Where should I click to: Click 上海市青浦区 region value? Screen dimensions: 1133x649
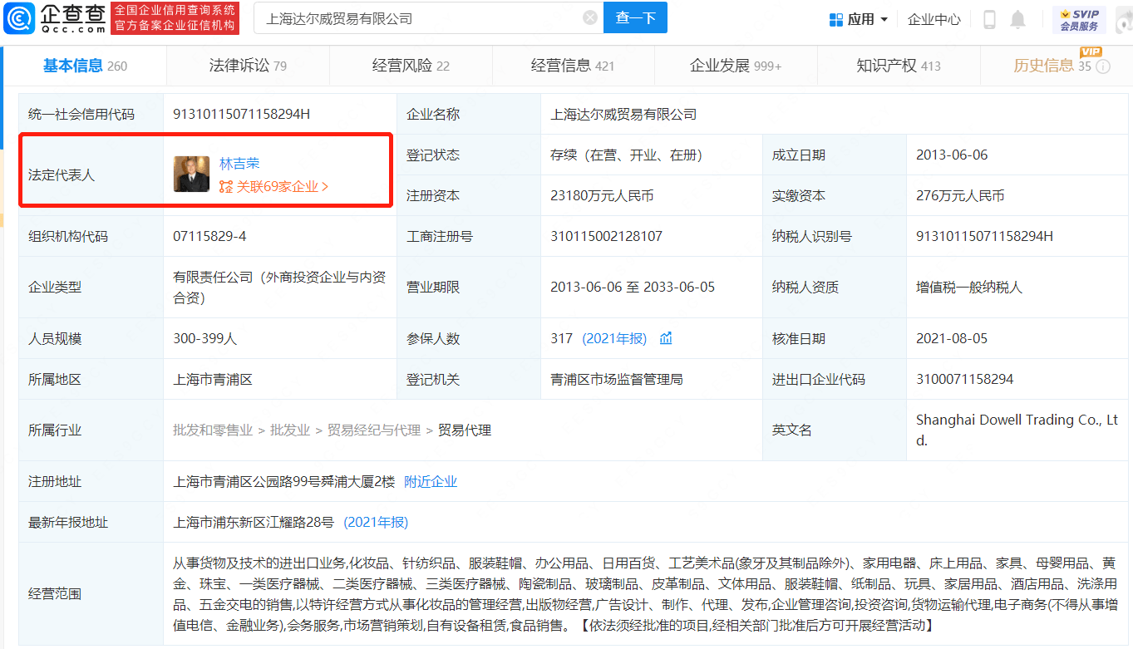[213, 379]
